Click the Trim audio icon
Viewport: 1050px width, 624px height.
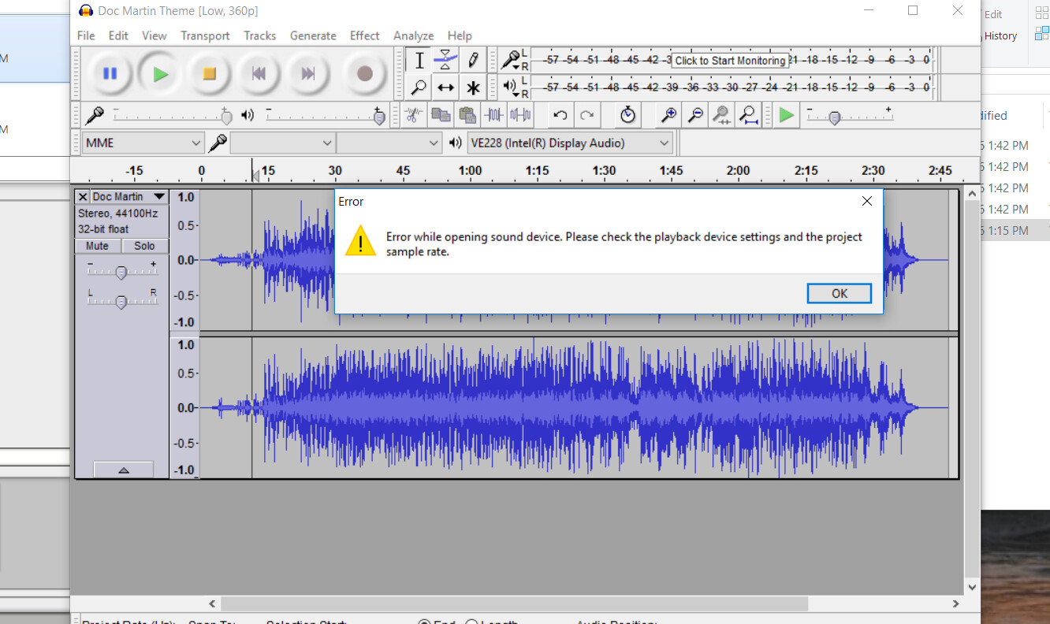coord(494,115)
